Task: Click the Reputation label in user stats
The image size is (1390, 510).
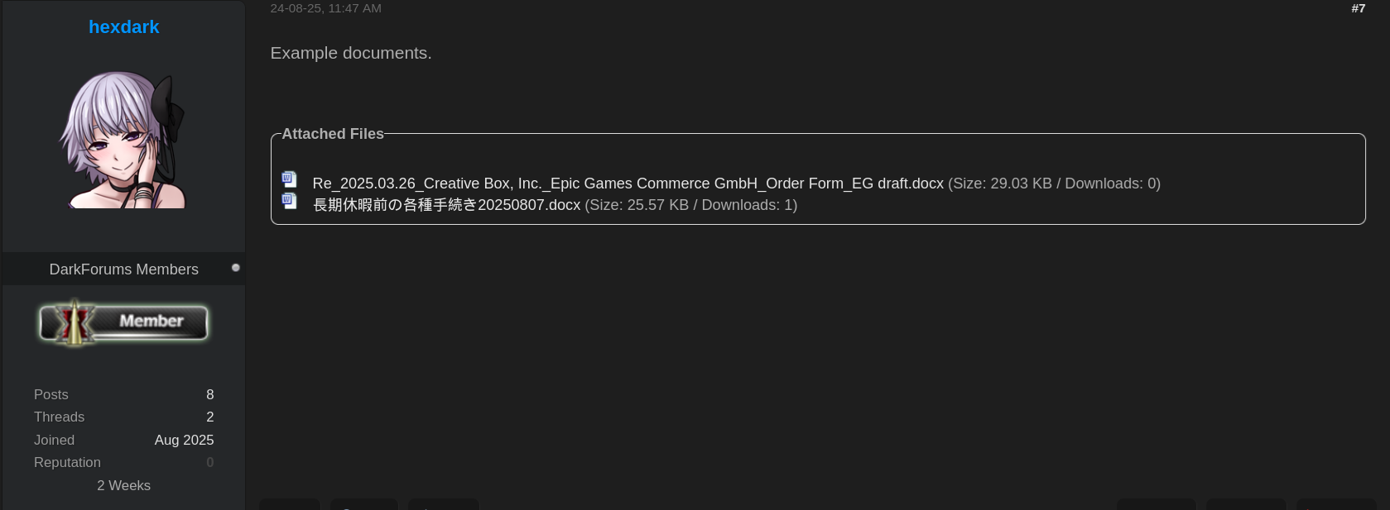Action: pyautogui.click(x=67, y=462)
